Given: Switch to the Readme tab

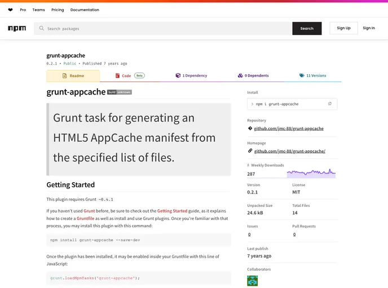Looking at the screenshot, I should click(x=73, y=76).
